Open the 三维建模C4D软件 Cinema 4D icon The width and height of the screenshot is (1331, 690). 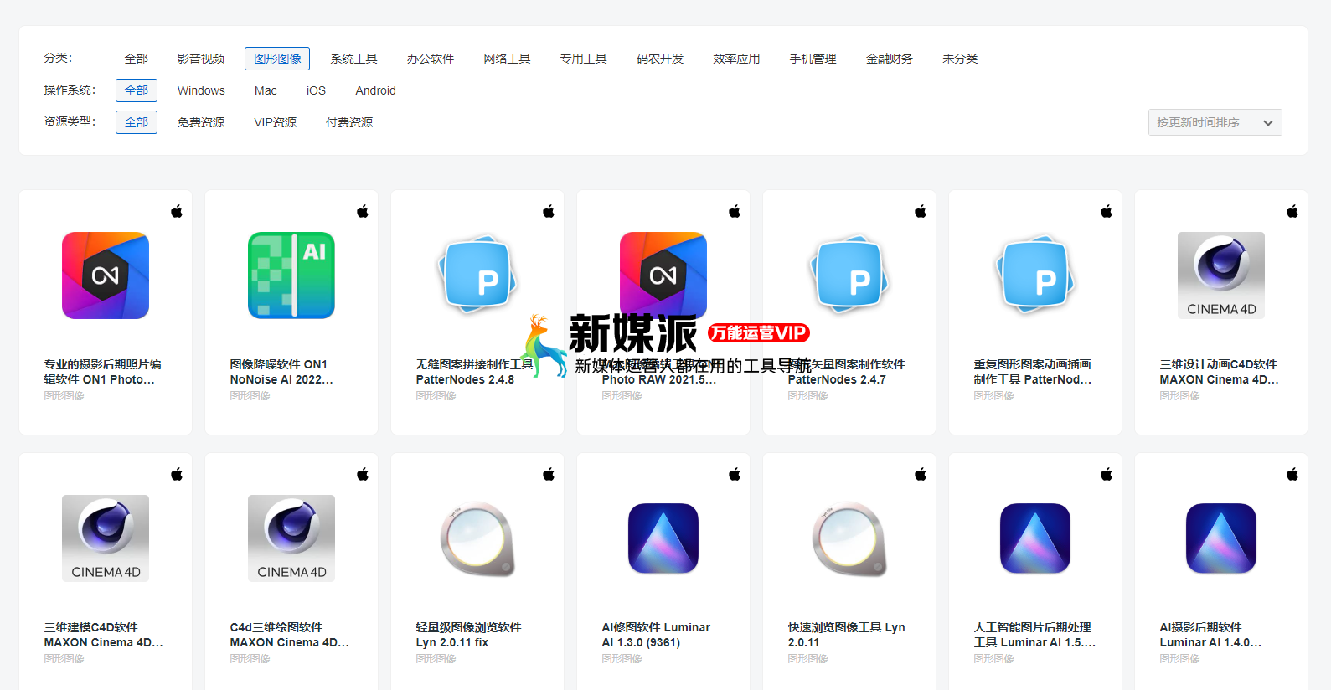click(x=106, y=538)
